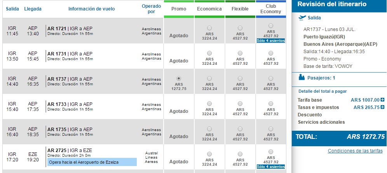This screenshot has width=387, height=173.
Task: Click the passengers icon next to Pasajeros
Action: [x=301, y=78]
